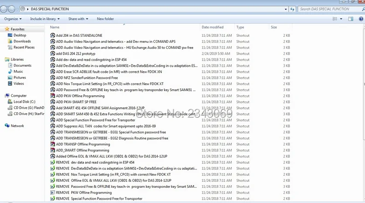Click the icon of ADD_SMART Offline Programming

[53, 150]
